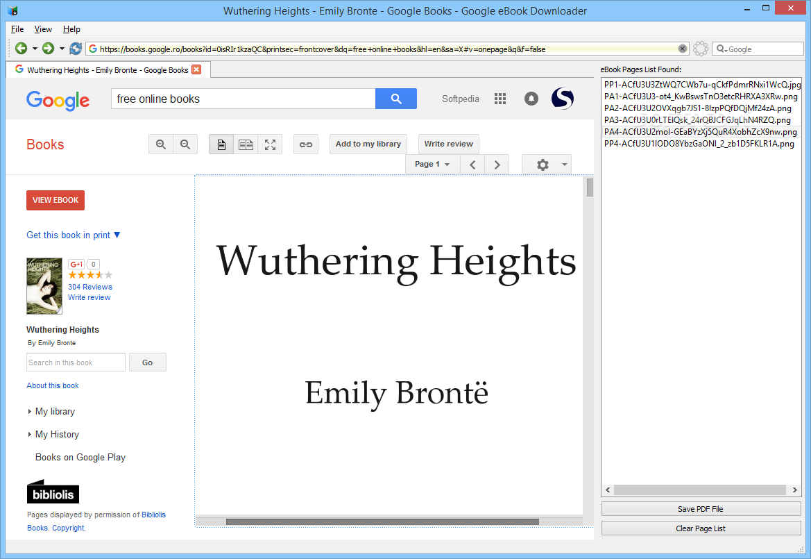This screenshot has width=811, height=559.
Task: Go back with the green back arrow
Action: (22, 49)
